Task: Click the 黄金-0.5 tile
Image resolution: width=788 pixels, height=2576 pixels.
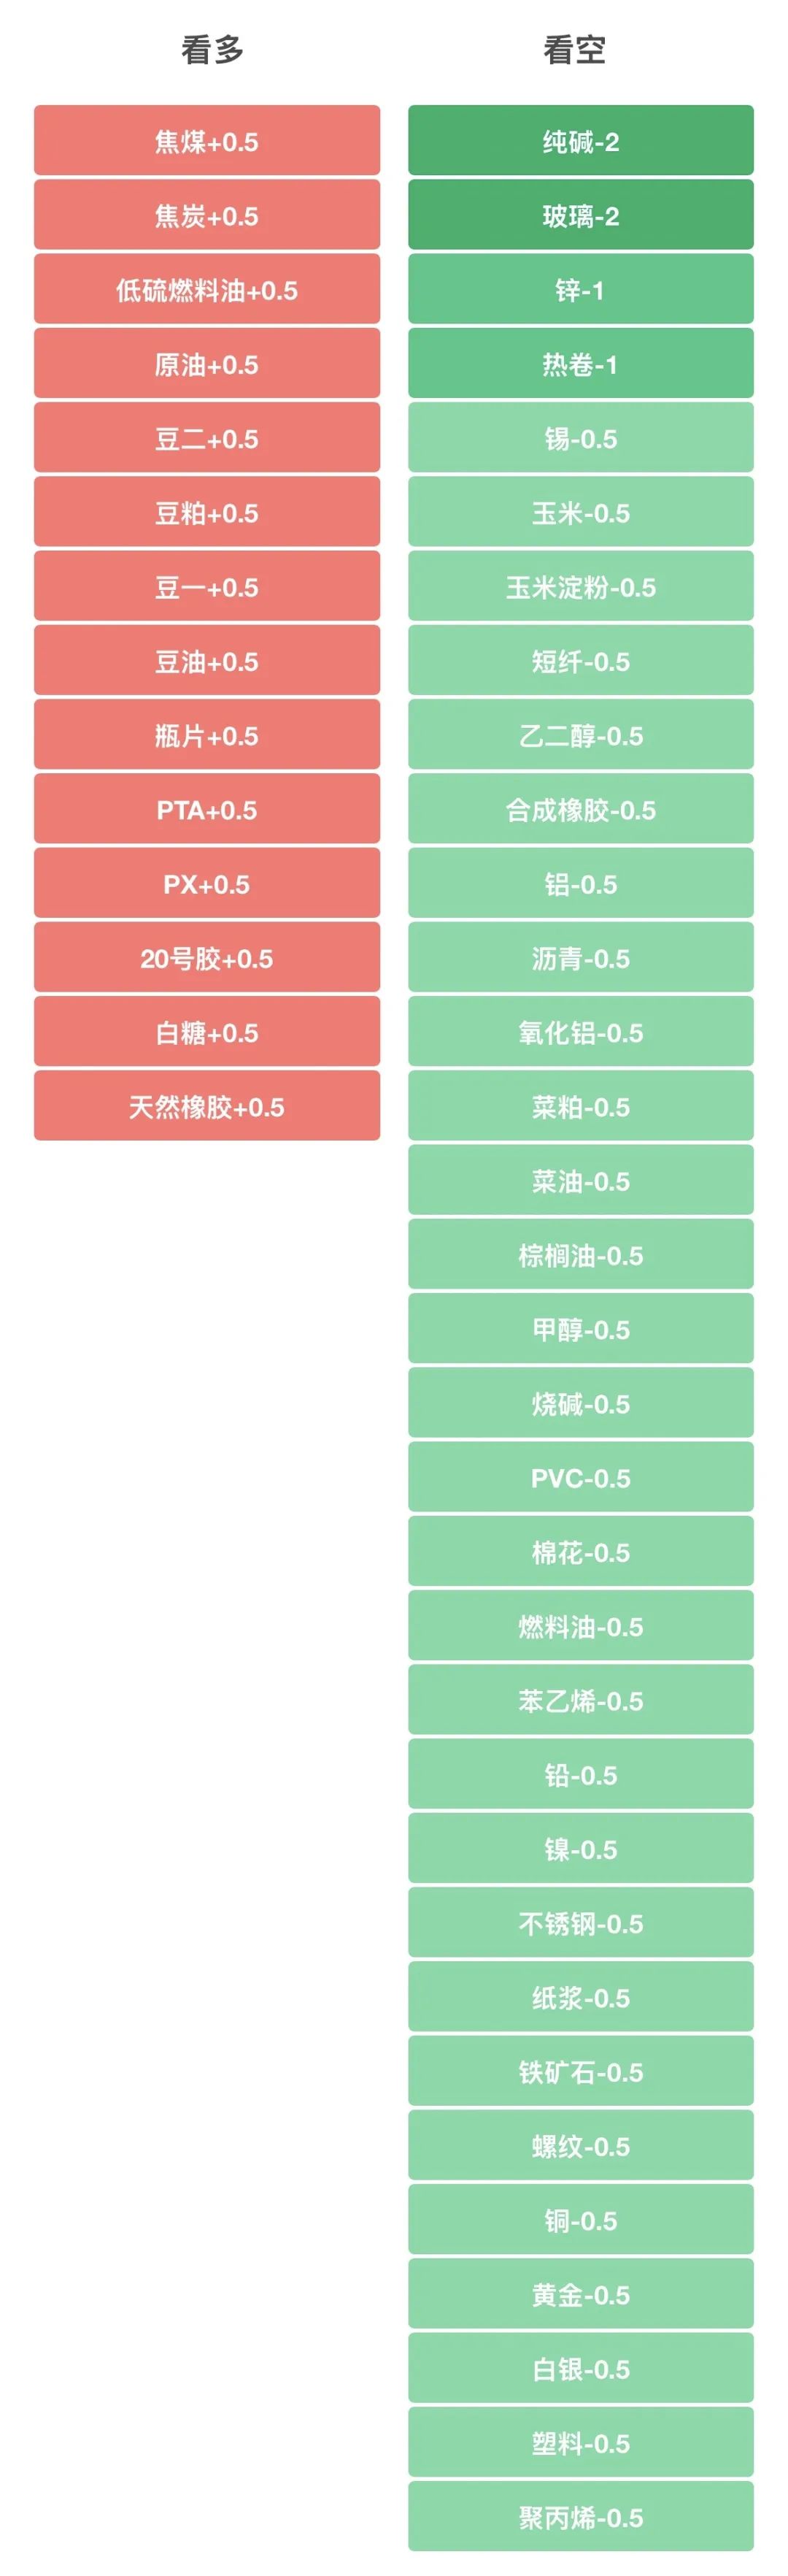Action: click(580, 2294)
